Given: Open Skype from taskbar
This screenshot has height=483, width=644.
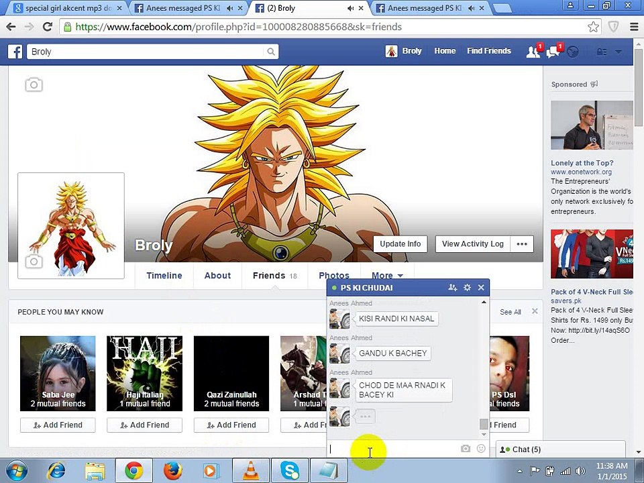Looking at the screenshot, I should pos(290,471).
